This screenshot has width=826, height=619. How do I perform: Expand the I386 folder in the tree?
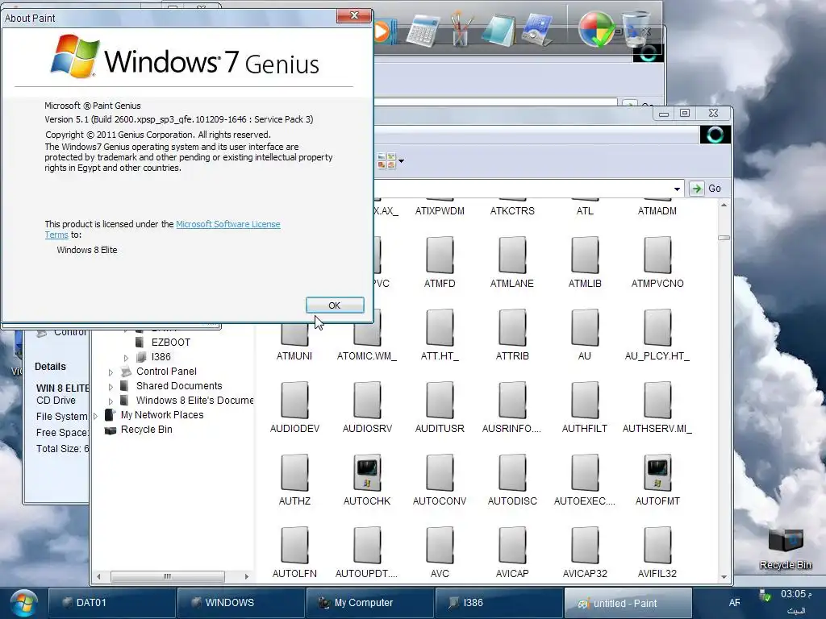tap(126, 357)
